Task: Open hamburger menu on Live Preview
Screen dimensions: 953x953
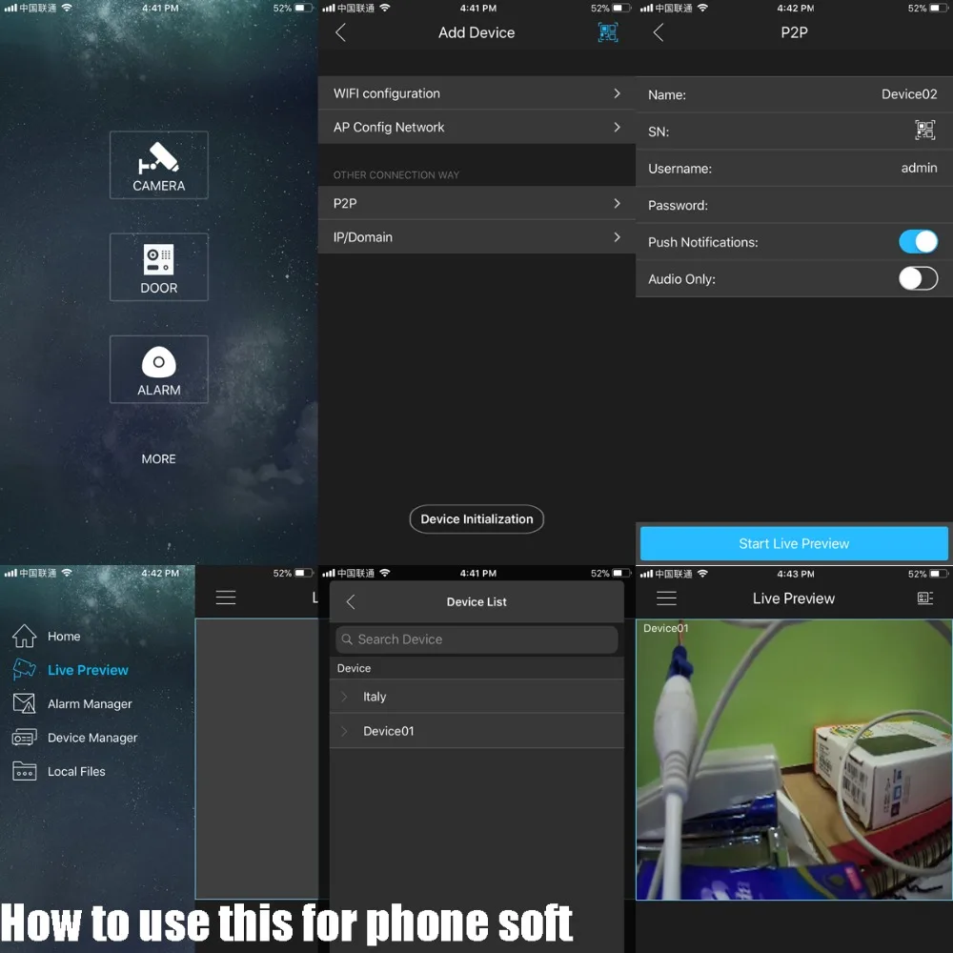Action: pyautogui.click(x=666, y=598)
